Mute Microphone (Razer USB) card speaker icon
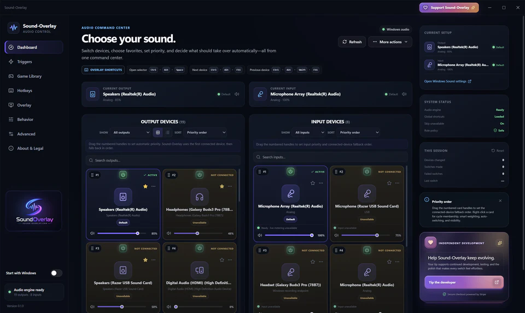 pos(336,235)
